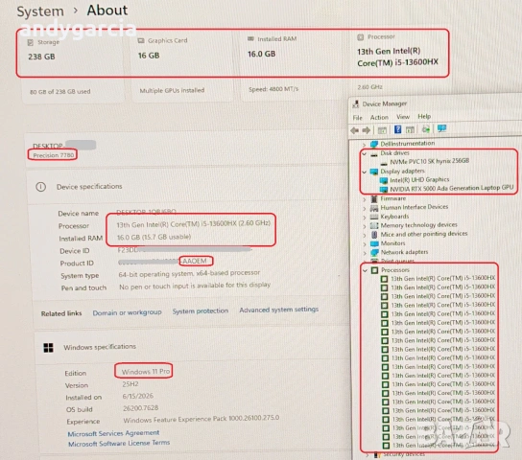
Task: Open the Advanced system settings link
Action: [278, 310]
